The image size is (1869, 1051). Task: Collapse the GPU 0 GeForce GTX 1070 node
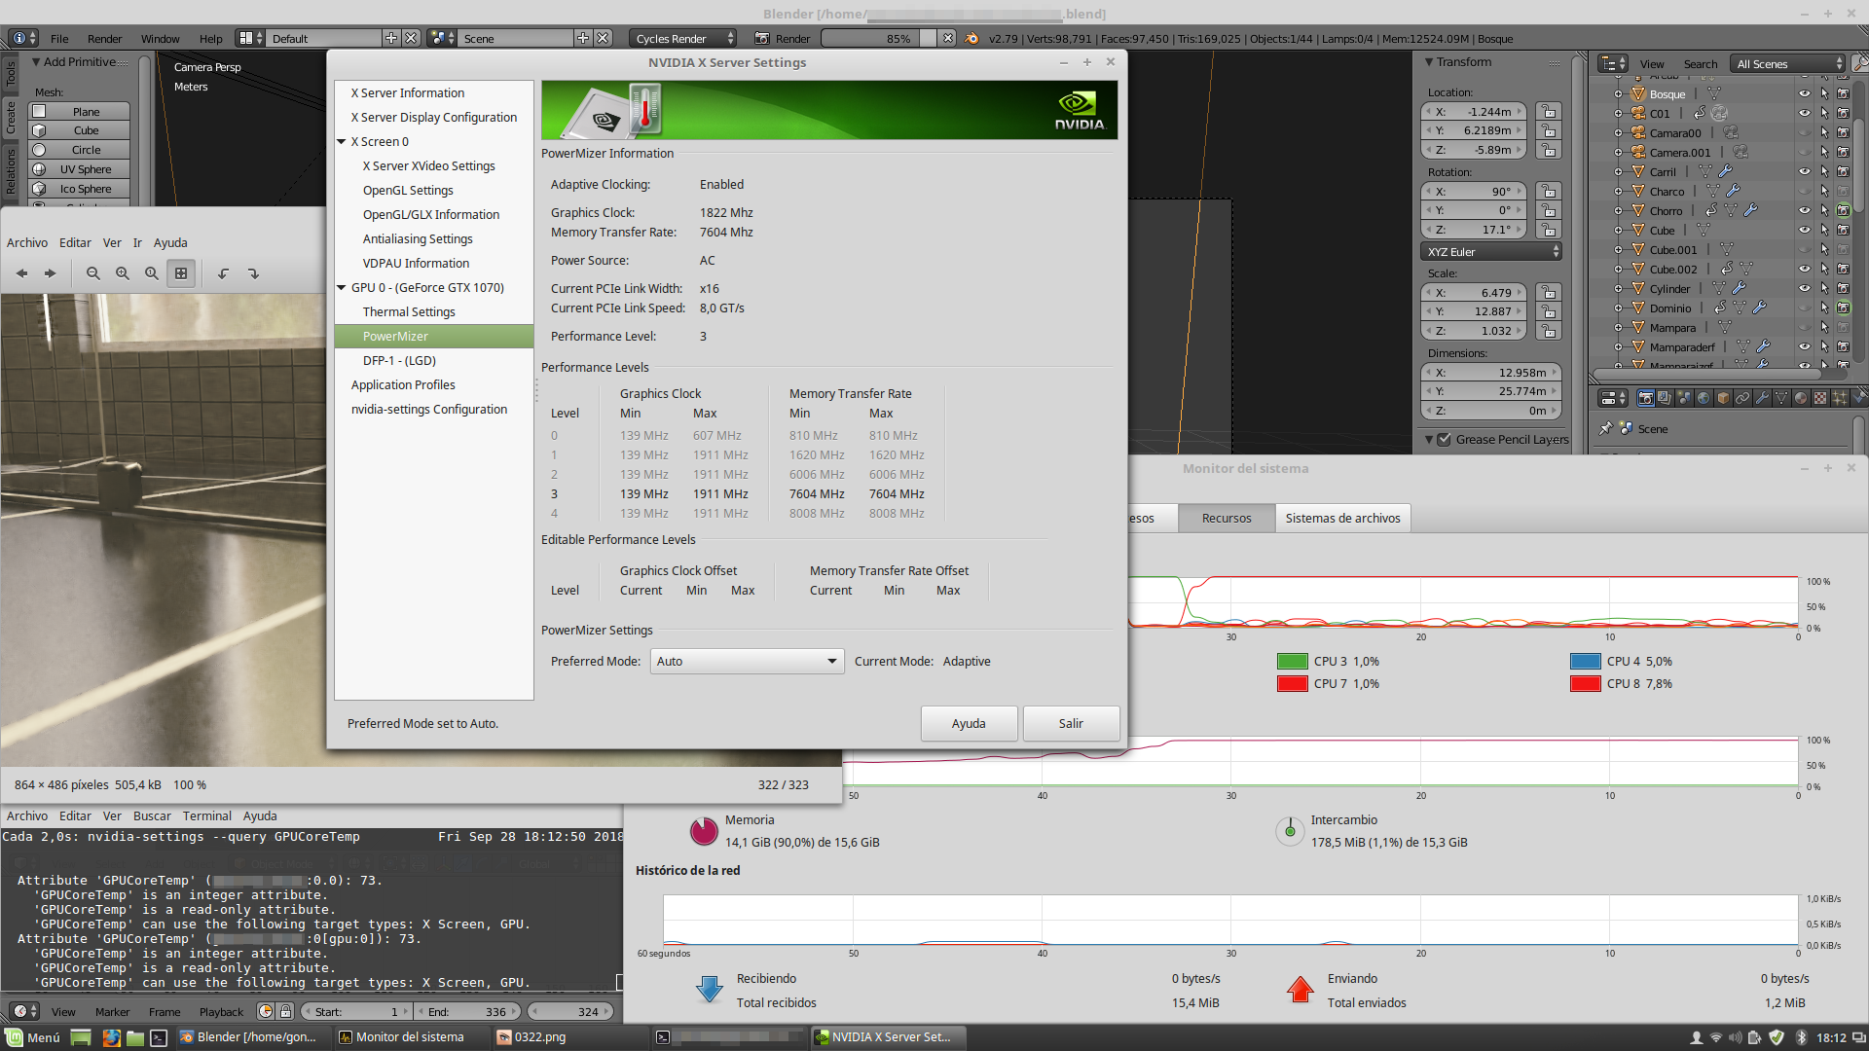[342, 288]
